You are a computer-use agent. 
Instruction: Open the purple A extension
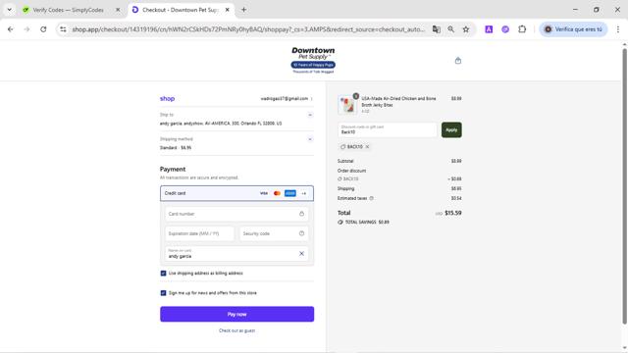(x=489, y=29)
